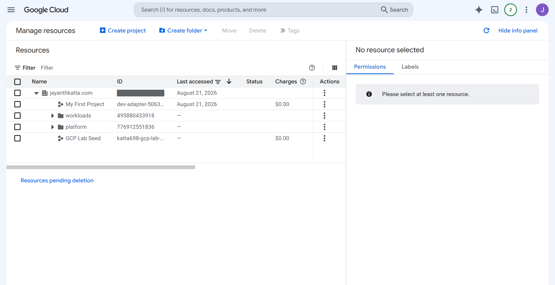Open notifications badge showing 2
The image size is (555, 285).
pos(510,10)
